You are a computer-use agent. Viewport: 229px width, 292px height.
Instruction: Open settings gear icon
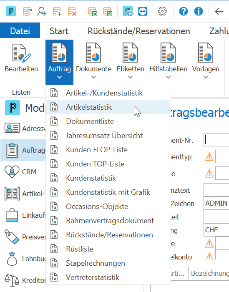coord(162,11)
